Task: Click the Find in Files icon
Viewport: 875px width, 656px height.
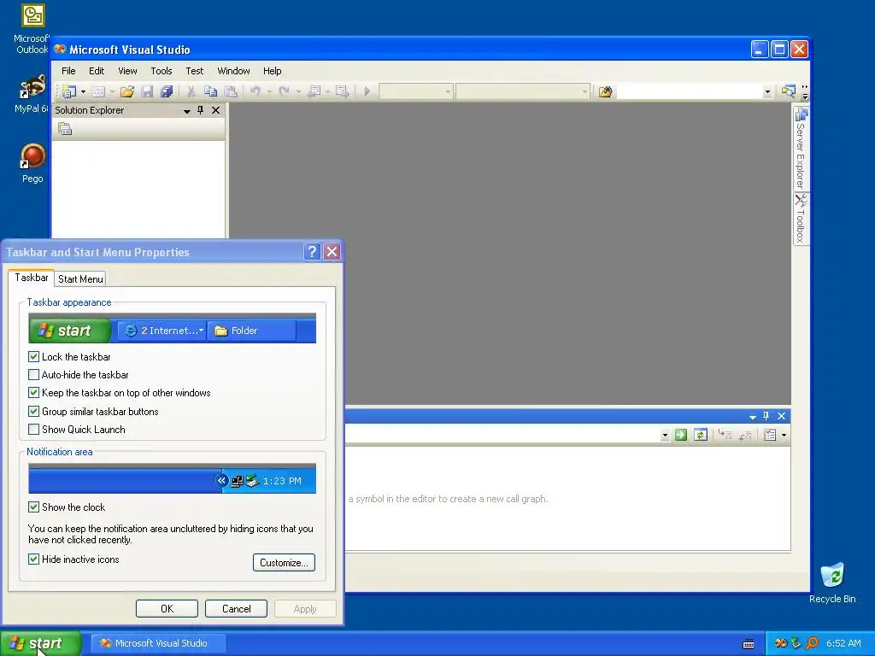Action: [606, 91]
